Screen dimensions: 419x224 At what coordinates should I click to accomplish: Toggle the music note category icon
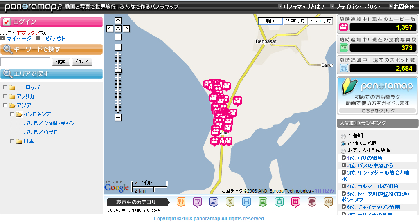(x=214, y=202)
